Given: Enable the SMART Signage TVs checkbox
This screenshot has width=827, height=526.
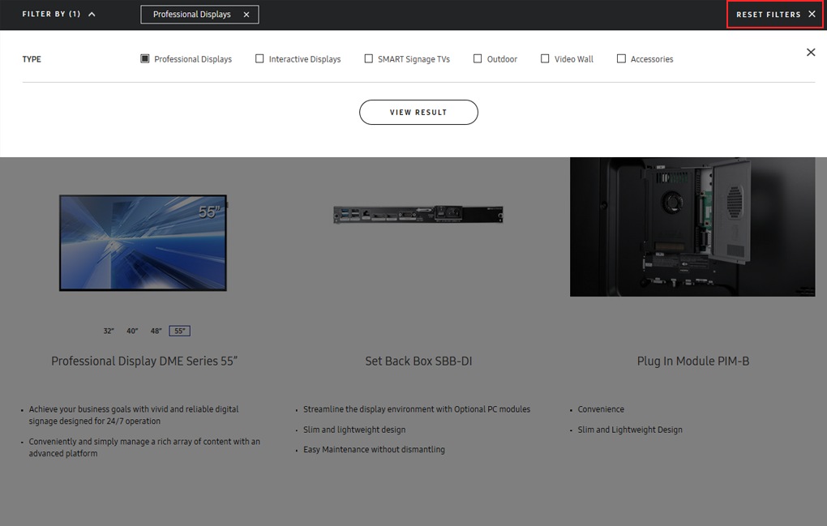Looking at the screenshot, I should click(x=369, y=58).
